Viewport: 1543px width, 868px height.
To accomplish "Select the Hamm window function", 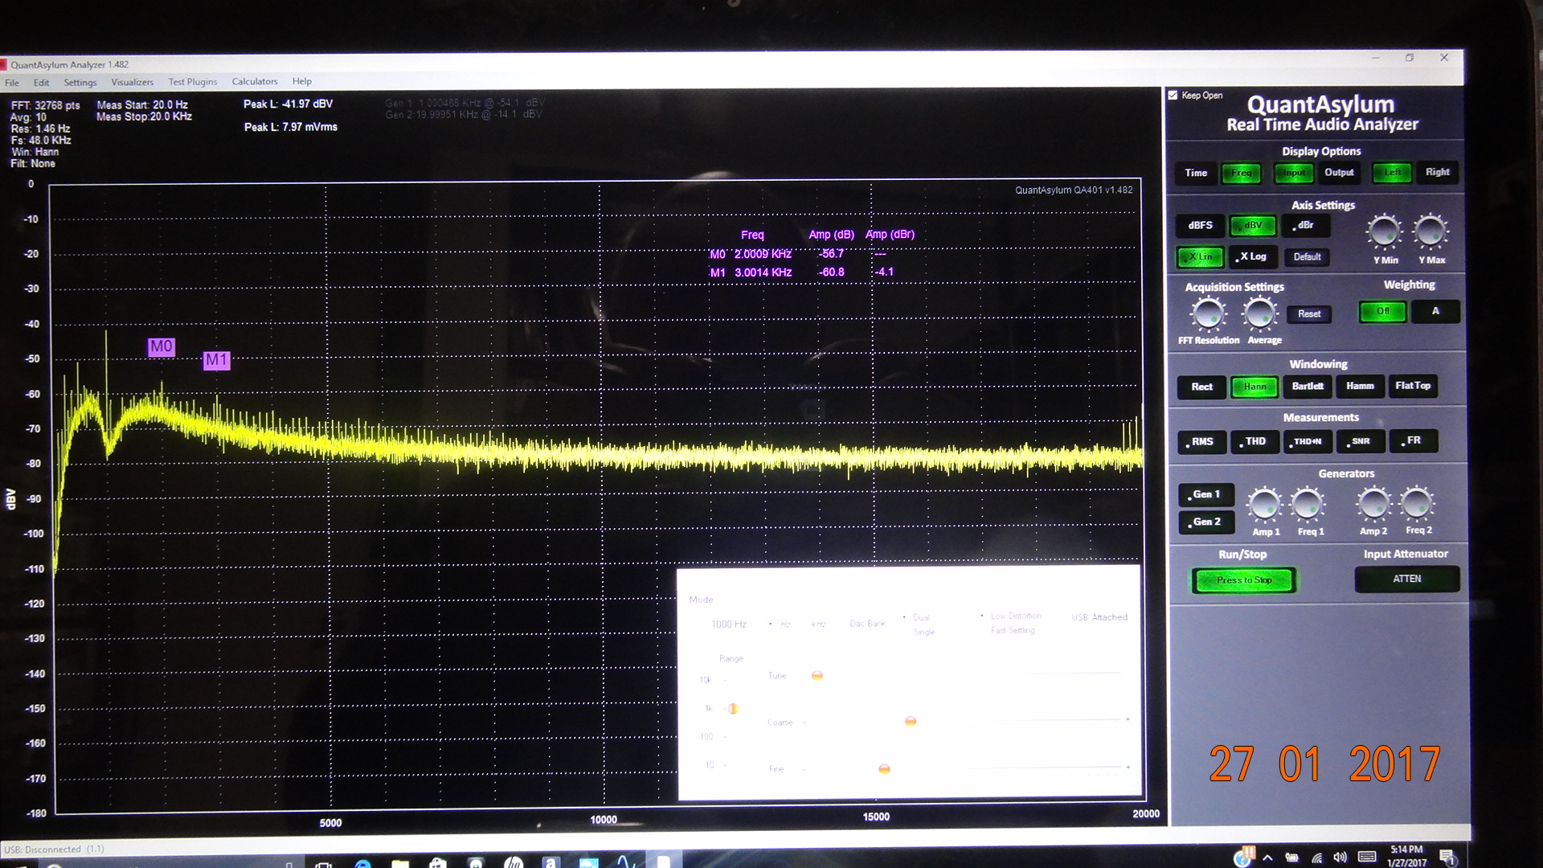I will tap(1360, 387).
